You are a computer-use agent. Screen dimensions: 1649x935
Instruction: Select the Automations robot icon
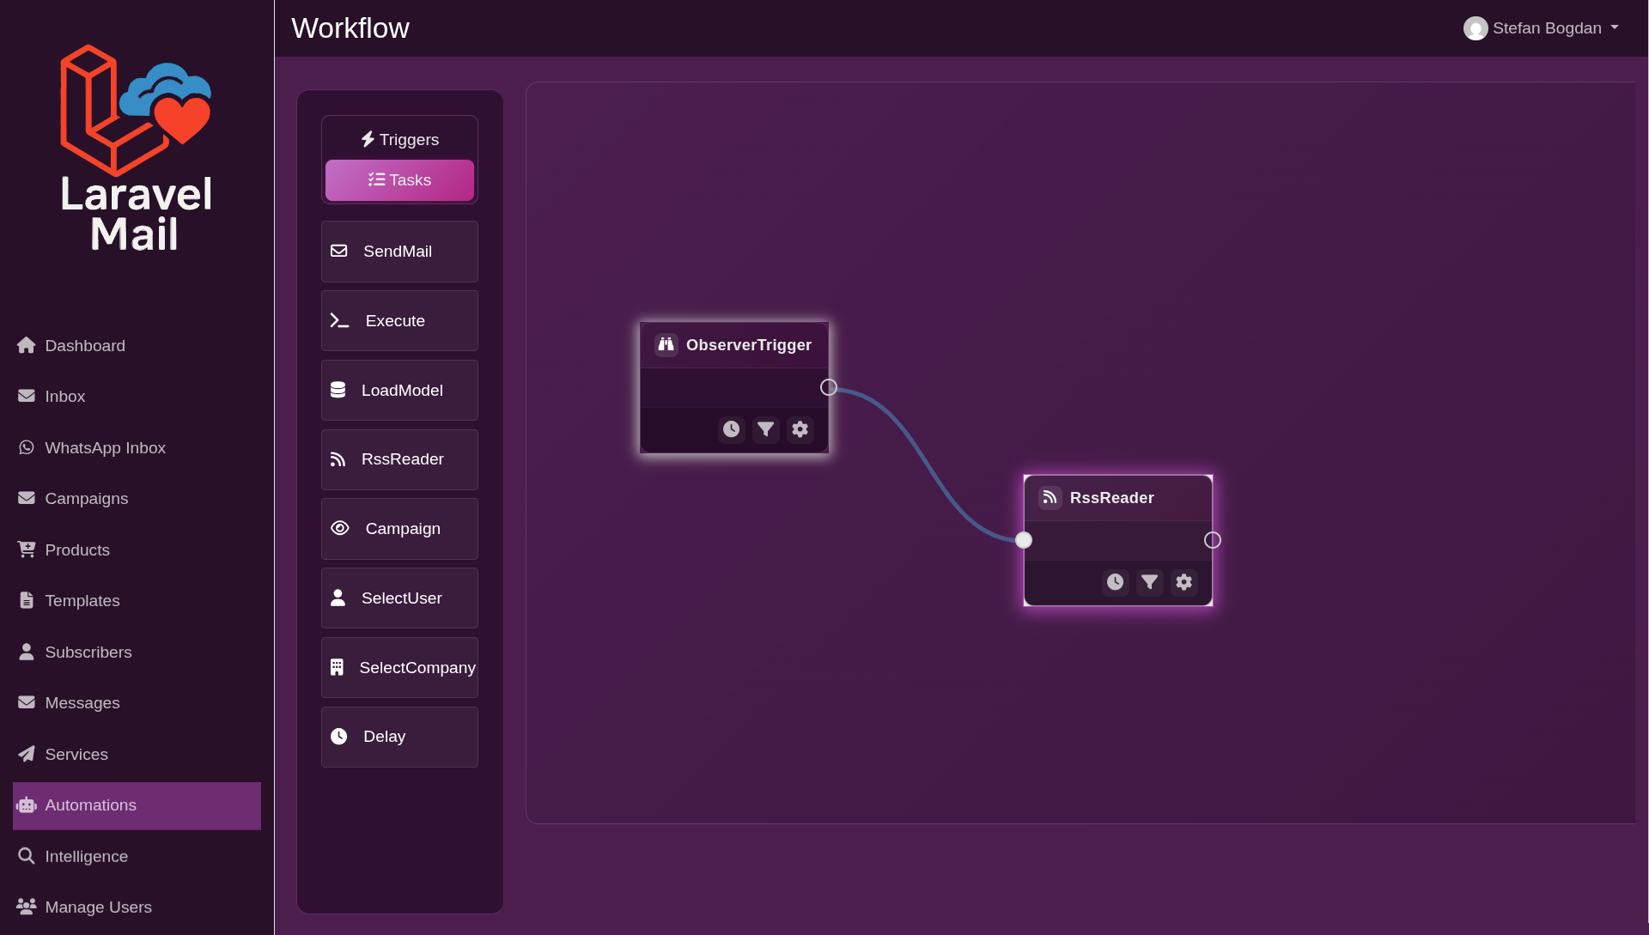27,805
